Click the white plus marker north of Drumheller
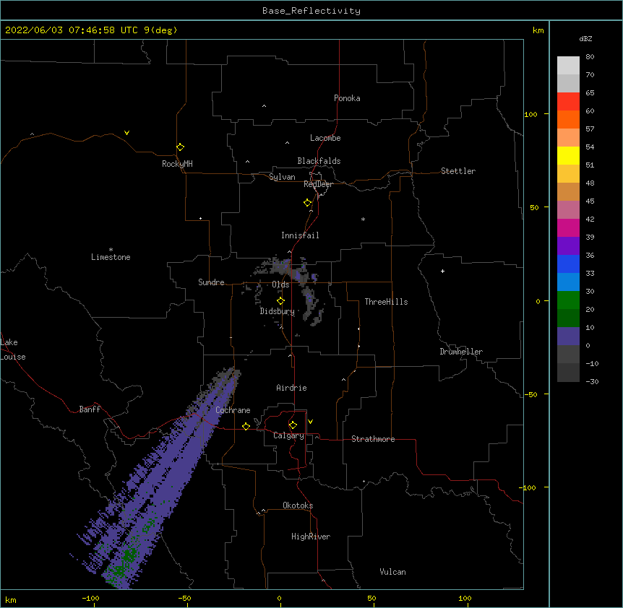Screen dimensions: 623x608 coord(442,271)
